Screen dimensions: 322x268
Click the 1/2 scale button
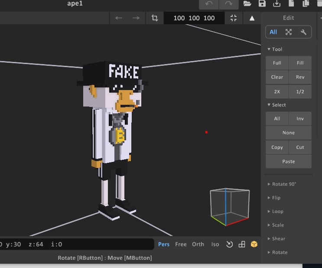pyautogui.click(x=300, y=92)
